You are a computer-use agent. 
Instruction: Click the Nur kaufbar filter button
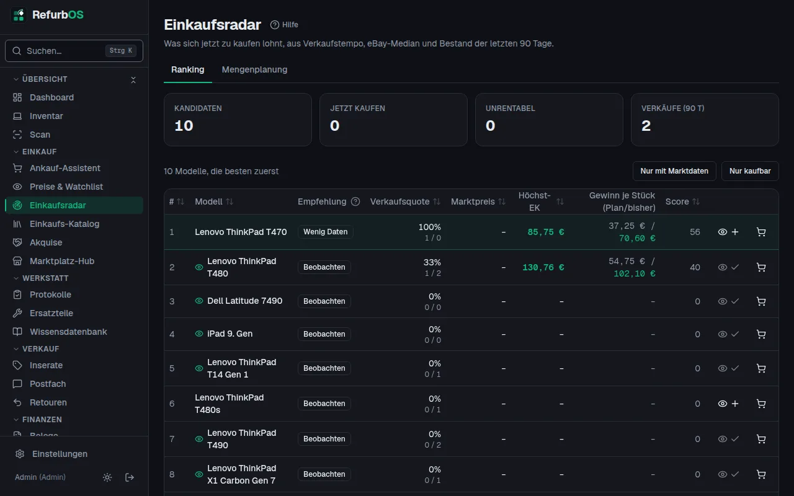tap(750, 171)
